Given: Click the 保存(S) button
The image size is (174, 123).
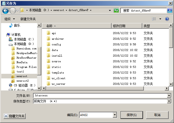Looking at the screenshot, I should click(x=132, y=115).
